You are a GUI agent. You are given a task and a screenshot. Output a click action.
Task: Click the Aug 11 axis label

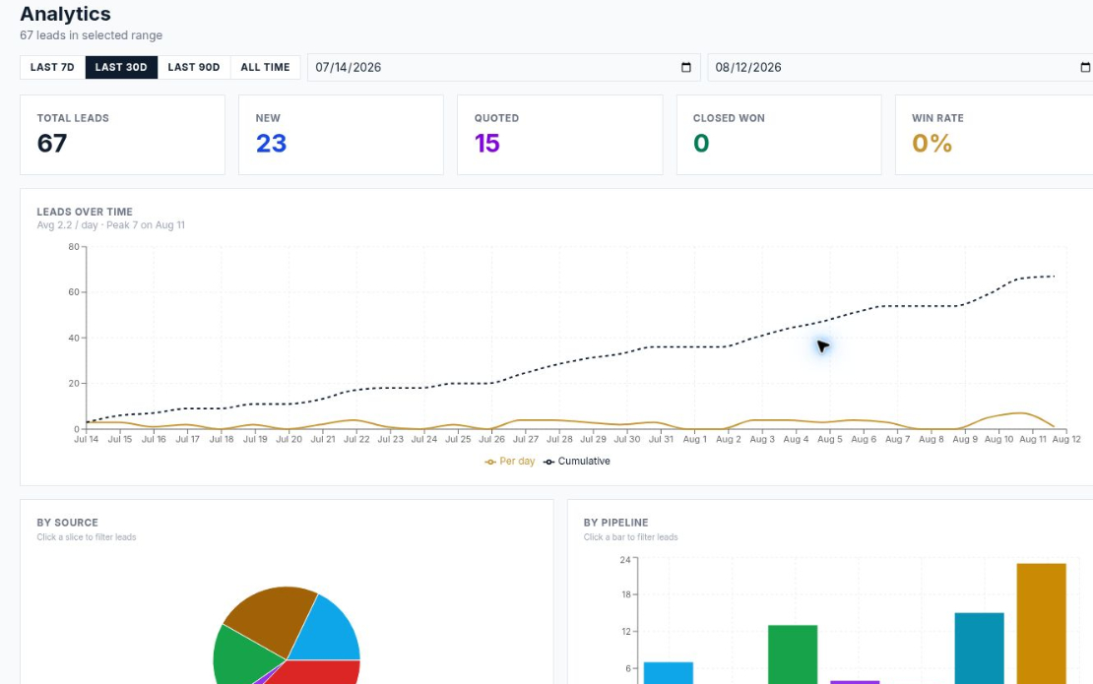pyautogui.click(x=1032, y=440)
